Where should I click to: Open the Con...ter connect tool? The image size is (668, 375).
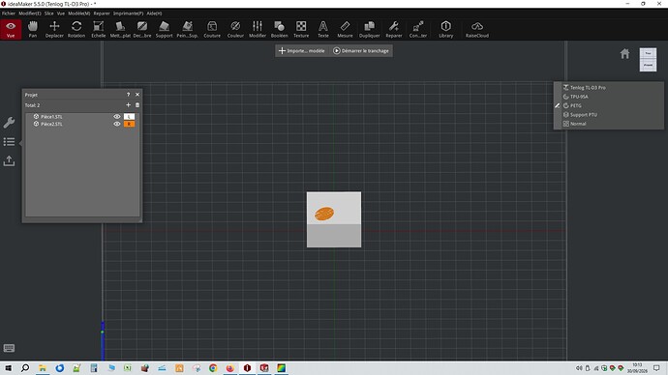click(x=418, y=29)
